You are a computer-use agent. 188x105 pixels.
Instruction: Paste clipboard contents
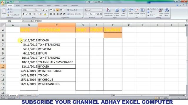(x=4, y=12)
